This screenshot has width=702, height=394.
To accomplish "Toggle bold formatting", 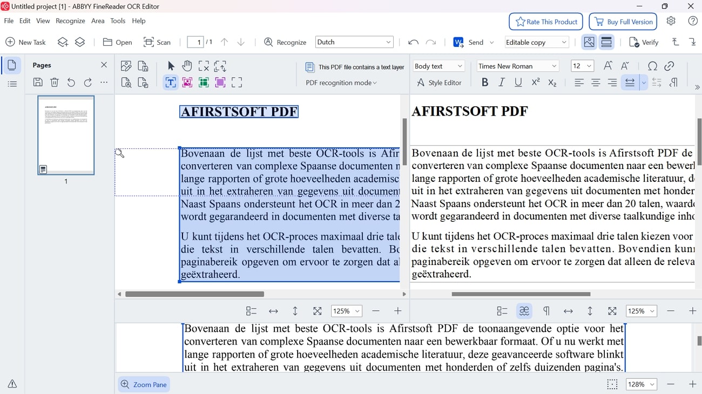I will [485, 83].
